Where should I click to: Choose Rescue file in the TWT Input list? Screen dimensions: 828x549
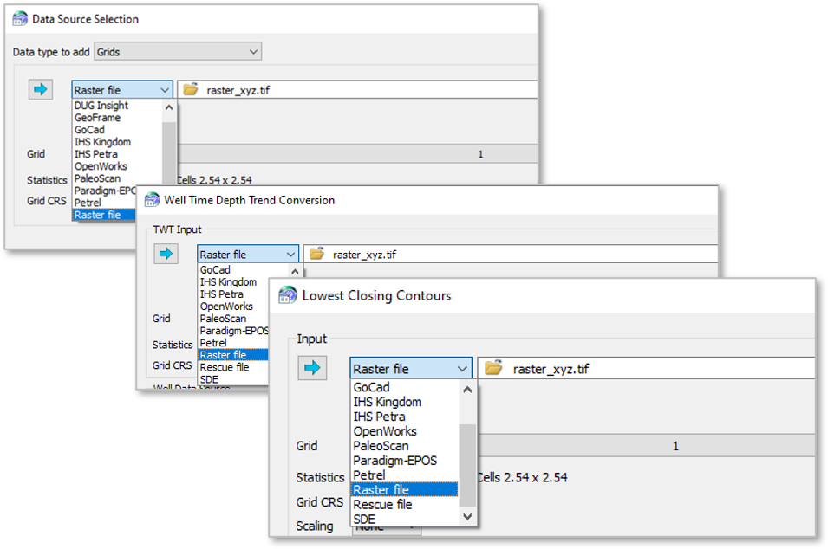[224, 366]
